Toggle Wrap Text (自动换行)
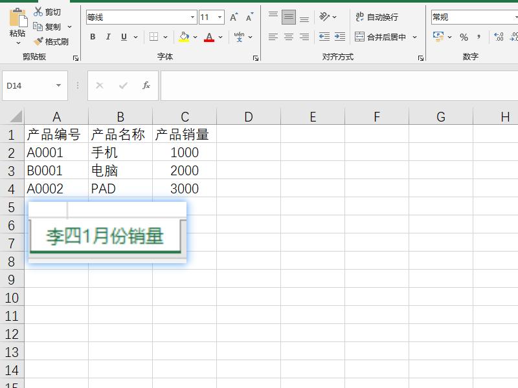 tap(377, 17)
